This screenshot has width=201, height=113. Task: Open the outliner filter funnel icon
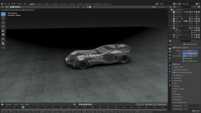pyautogui.click(x=195, y=7)
